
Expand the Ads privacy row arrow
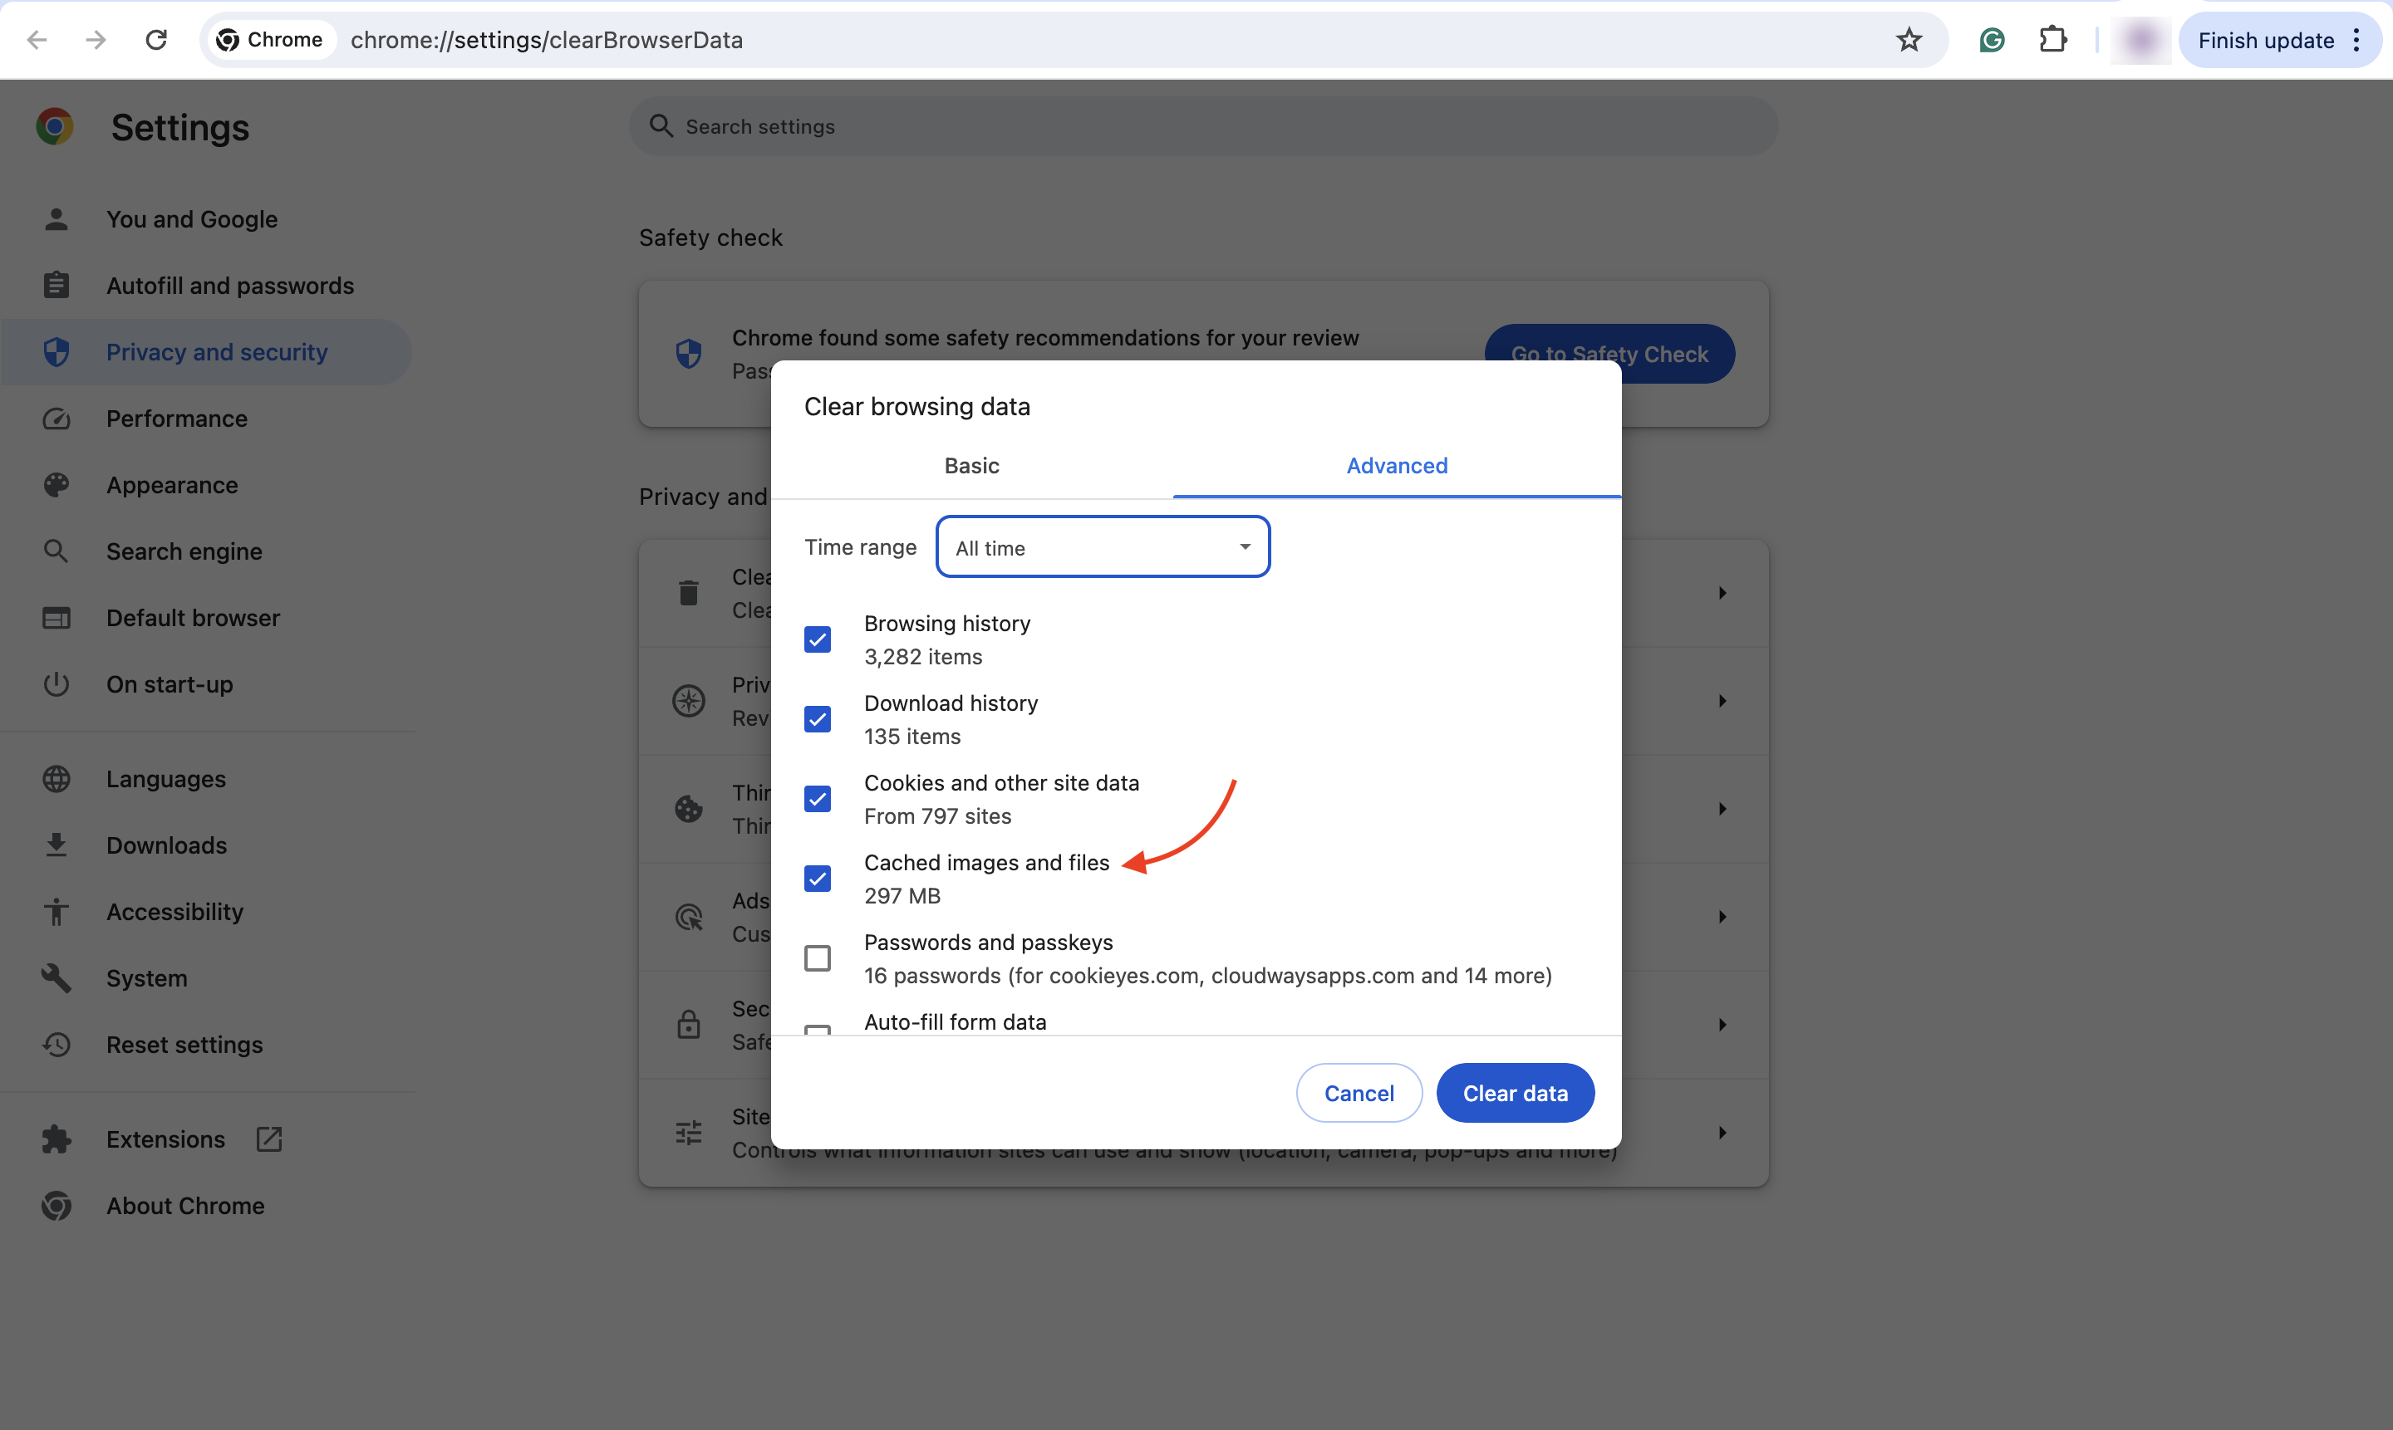pos(1722,917)
